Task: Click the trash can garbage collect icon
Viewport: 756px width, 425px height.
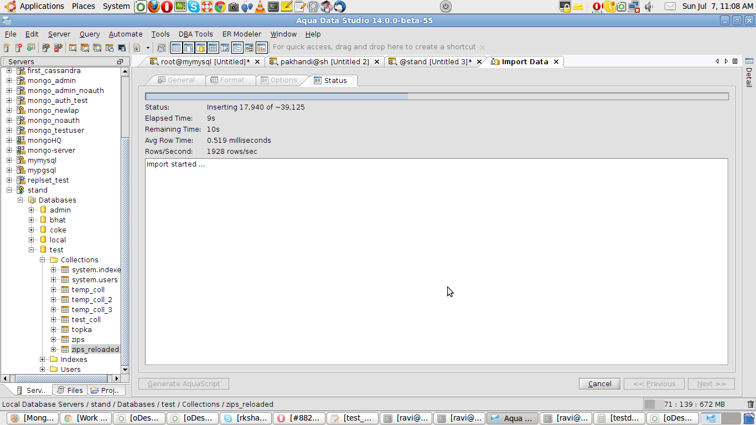Action: (x=750, y=405)
